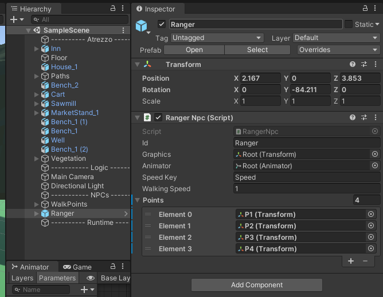
Task: Open object picker for Element 1
Action: [371, 225]
